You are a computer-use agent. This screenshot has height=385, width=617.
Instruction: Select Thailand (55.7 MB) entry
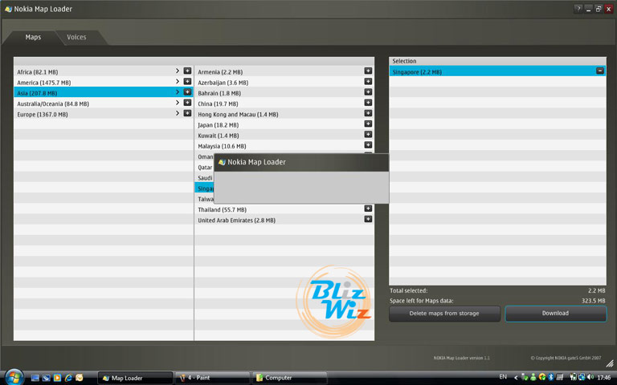[284, 209]
